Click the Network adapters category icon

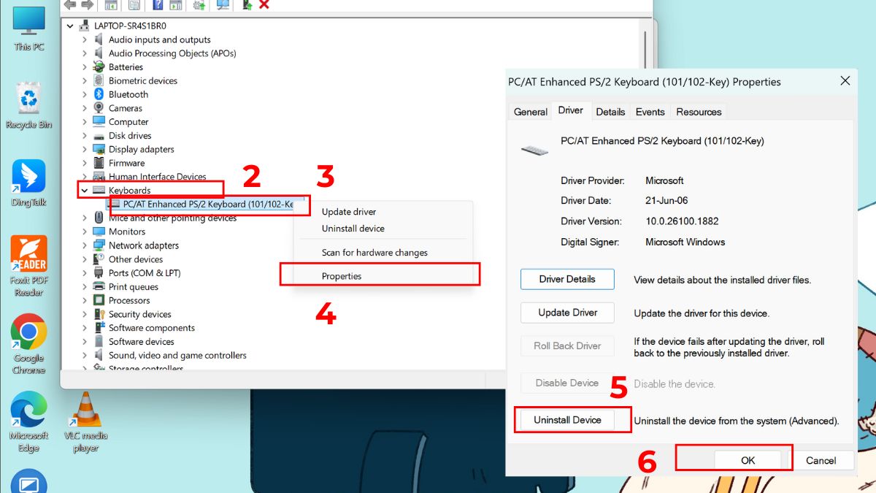(99, 245)
